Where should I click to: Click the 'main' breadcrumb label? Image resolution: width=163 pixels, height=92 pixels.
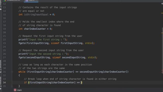tap(19, 90)
